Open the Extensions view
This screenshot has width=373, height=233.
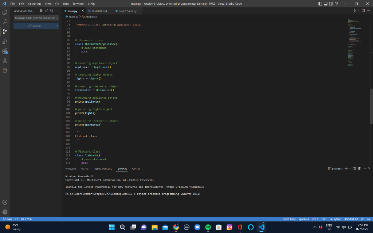(x=4, y=51)
